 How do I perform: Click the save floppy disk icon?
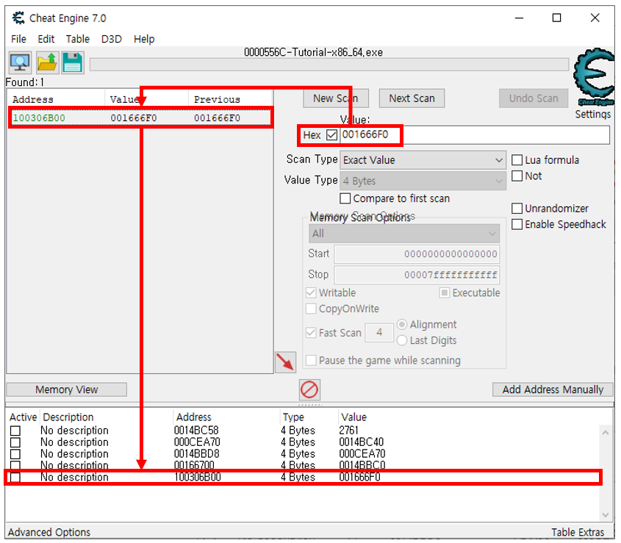point(73,62)
